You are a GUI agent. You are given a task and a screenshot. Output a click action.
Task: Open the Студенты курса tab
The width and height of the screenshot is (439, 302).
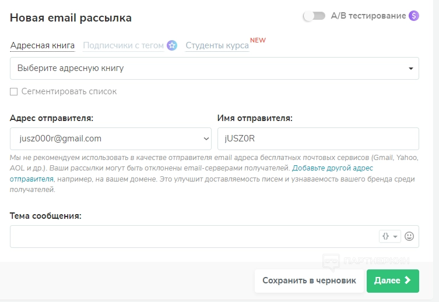pos(217,45)
